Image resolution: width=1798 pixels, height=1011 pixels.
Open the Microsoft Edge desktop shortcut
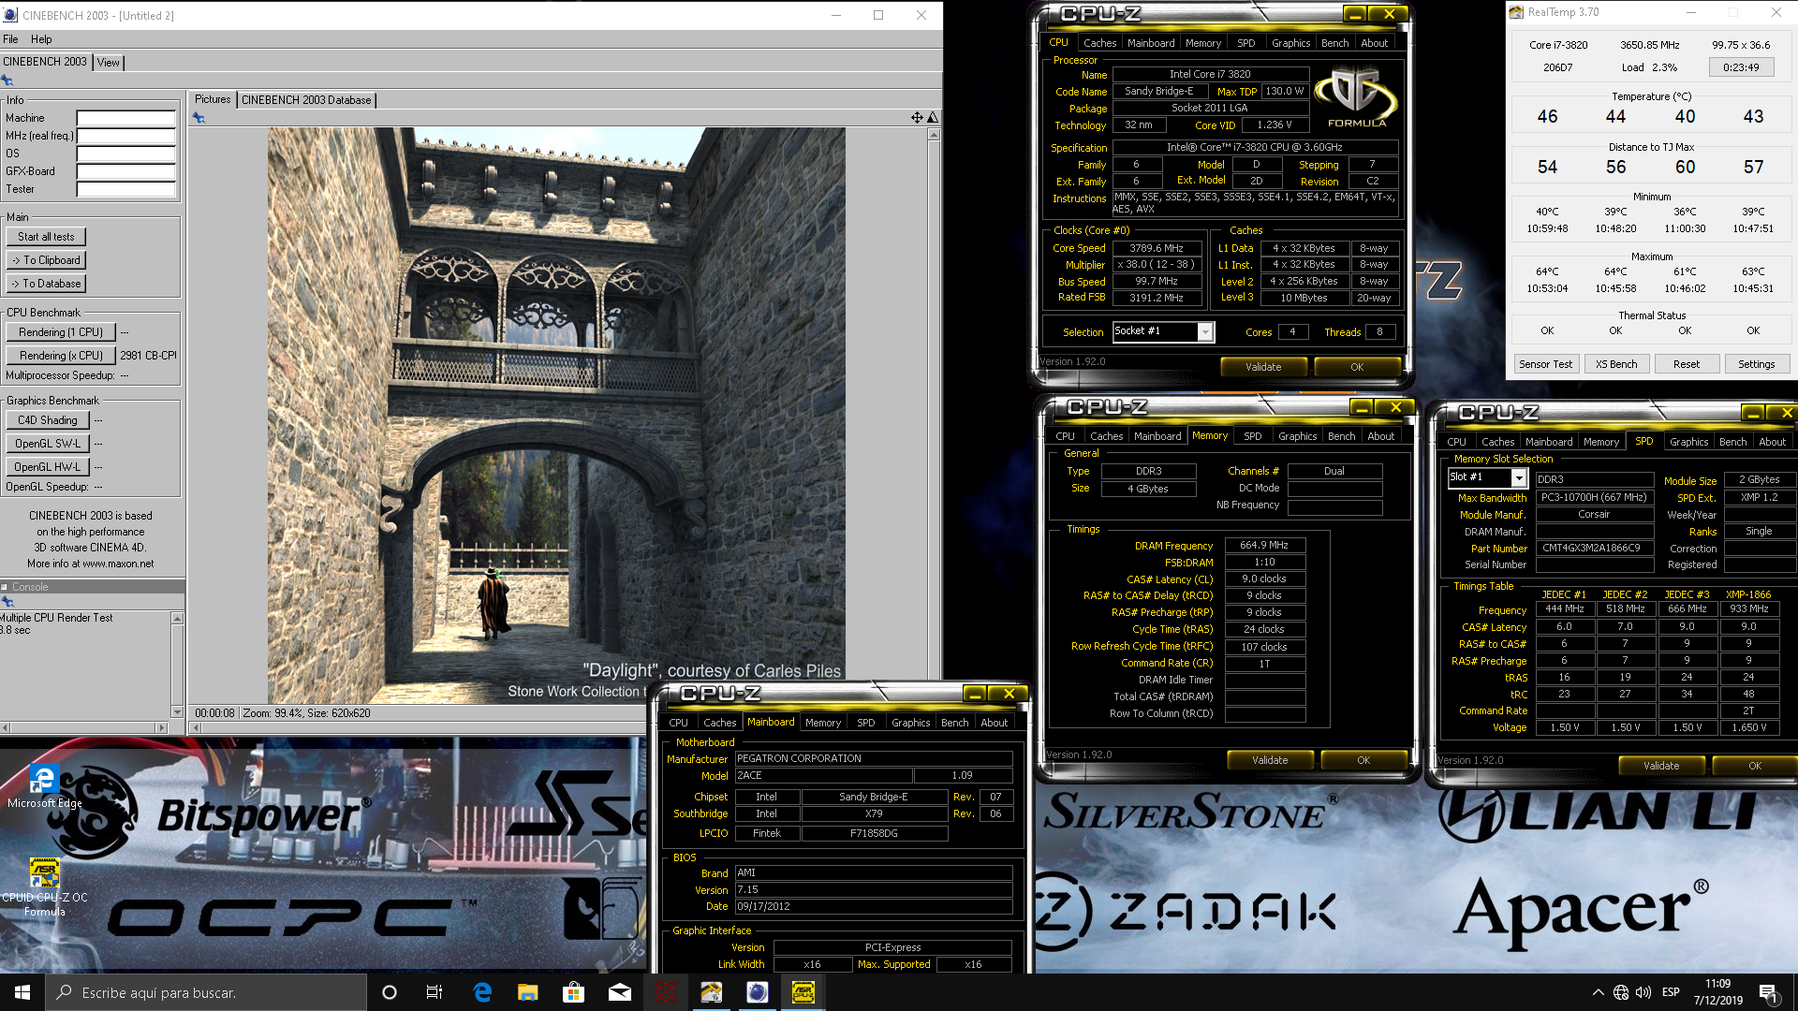pyautogui.click(x=44, y=786)
